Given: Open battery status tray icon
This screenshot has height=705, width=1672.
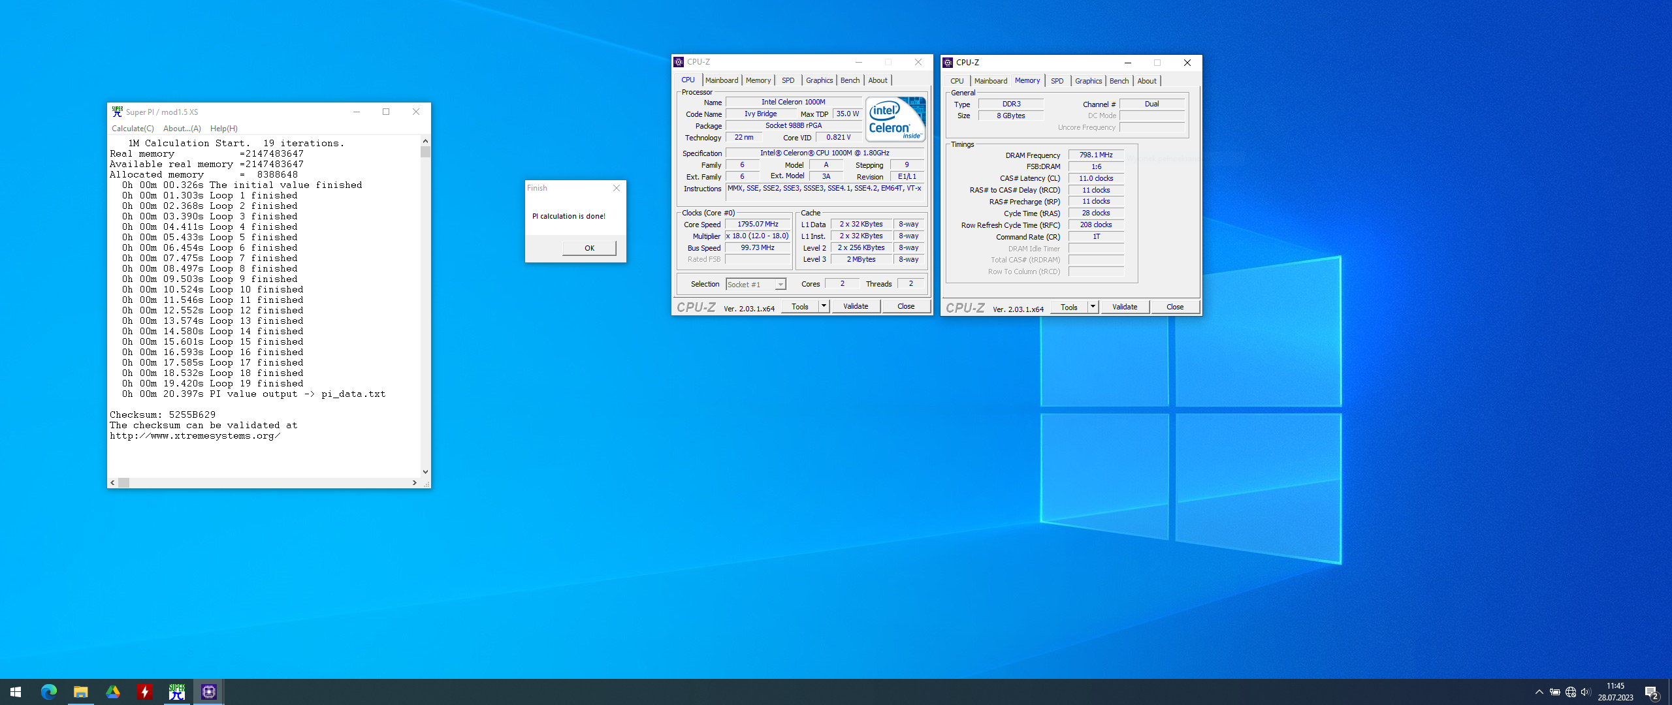Looking at the screenshot, I should pos(1555,692).
